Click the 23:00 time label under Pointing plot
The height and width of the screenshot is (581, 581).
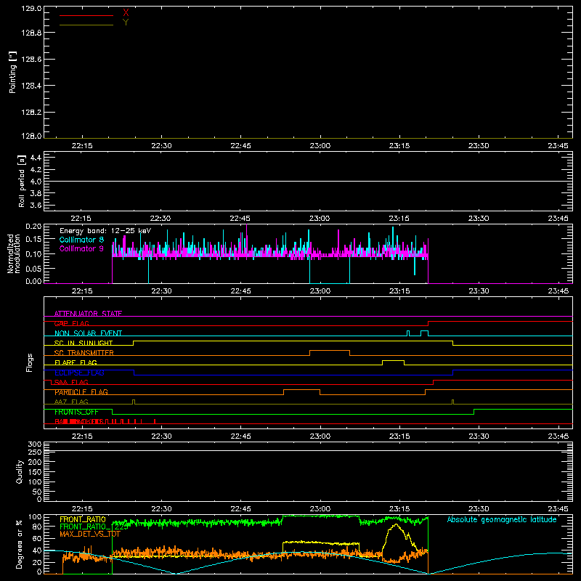click(320, 146)
